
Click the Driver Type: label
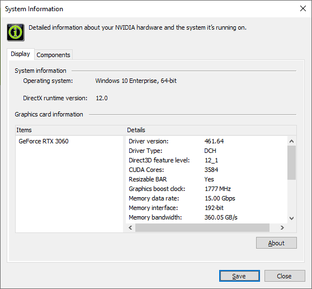pyautogui.click(x=145, y=151)
